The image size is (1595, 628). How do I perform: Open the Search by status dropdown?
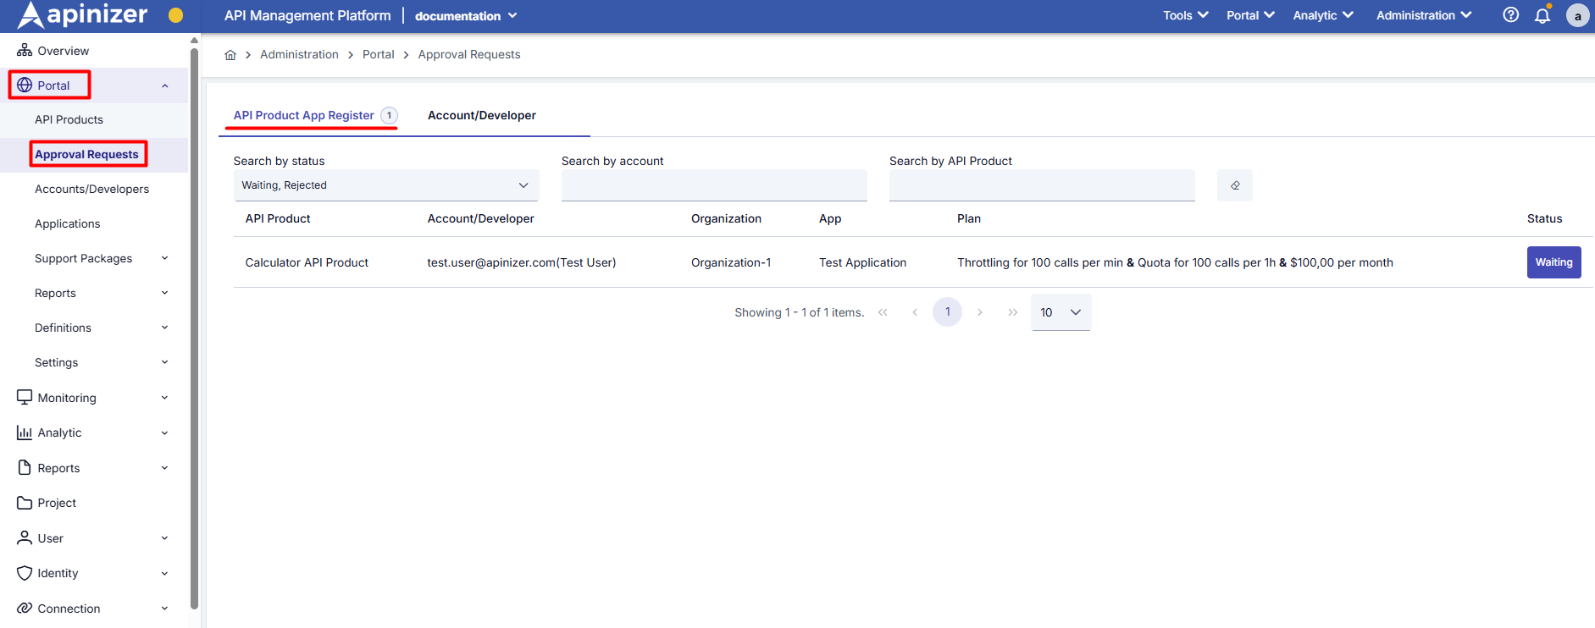(x=385, y=185)
